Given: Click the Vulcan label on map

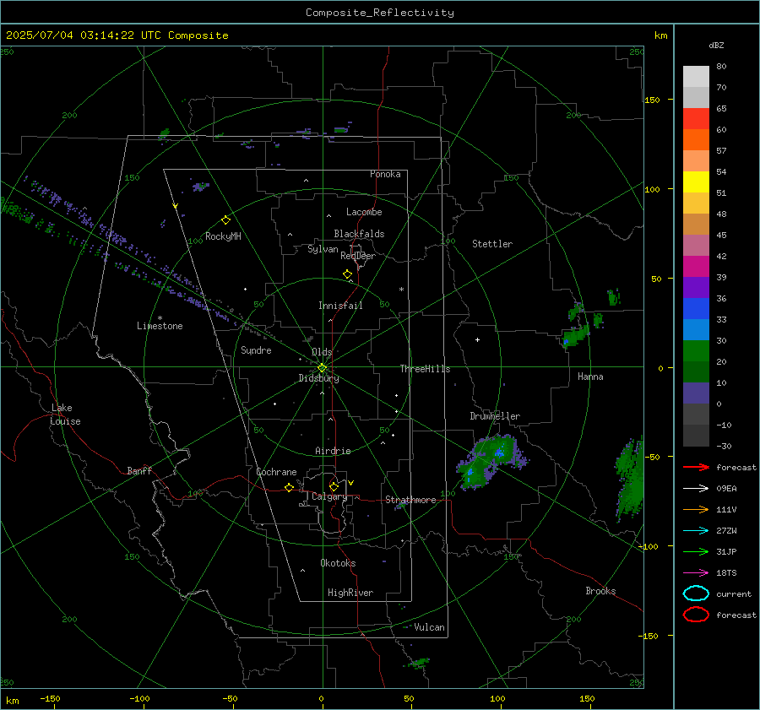Looking at the screenshot, I should pyautogui.click(x=430, y=627).
